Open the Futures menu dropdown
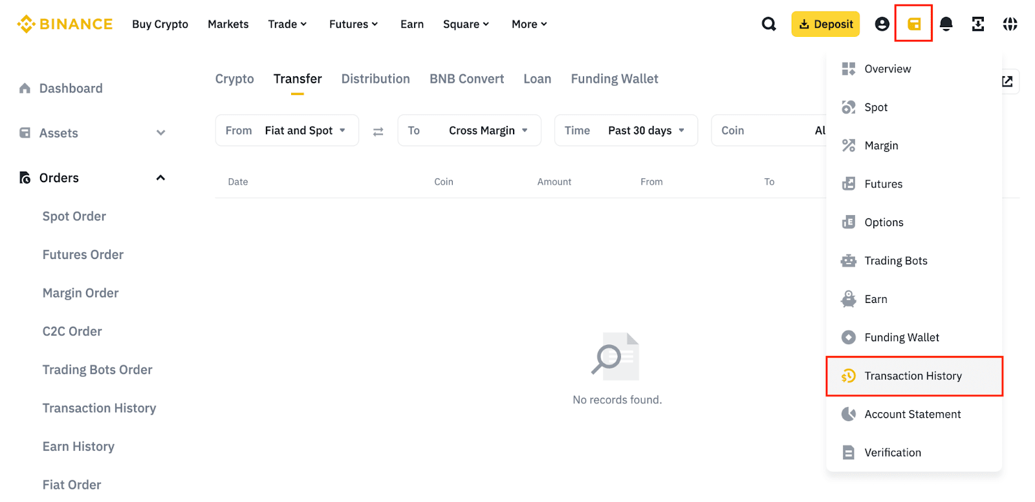1035x502 pixels. [x=353, y=24]
